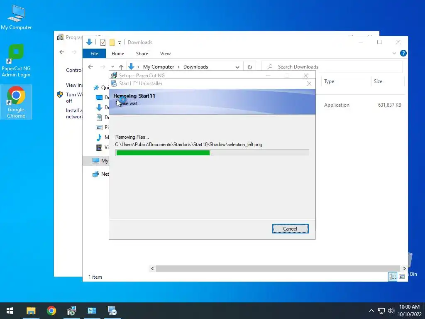
Task: Switch to the View ribbon tab
Action: coord(165,54)
